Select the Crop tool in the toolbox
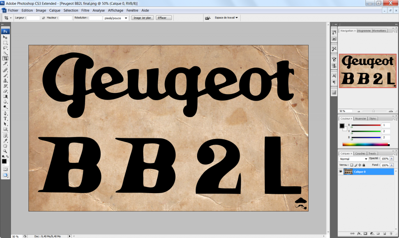Image resolution: width=399 pixels, height=238 pixels. pyautogui.click(x=5, y=59)
